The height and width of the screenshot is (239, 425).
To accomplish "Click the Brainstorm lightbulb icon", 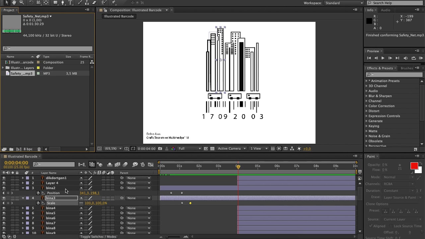I will pyautogui.click(x=135, y=164).
